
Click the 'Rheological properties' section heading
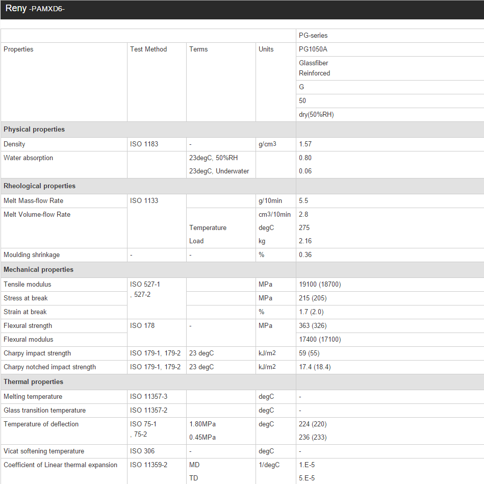39,186
